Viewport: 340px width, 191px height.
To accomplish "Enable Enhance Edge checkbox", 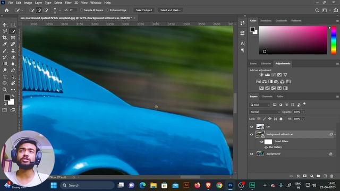I will (107, 10).
